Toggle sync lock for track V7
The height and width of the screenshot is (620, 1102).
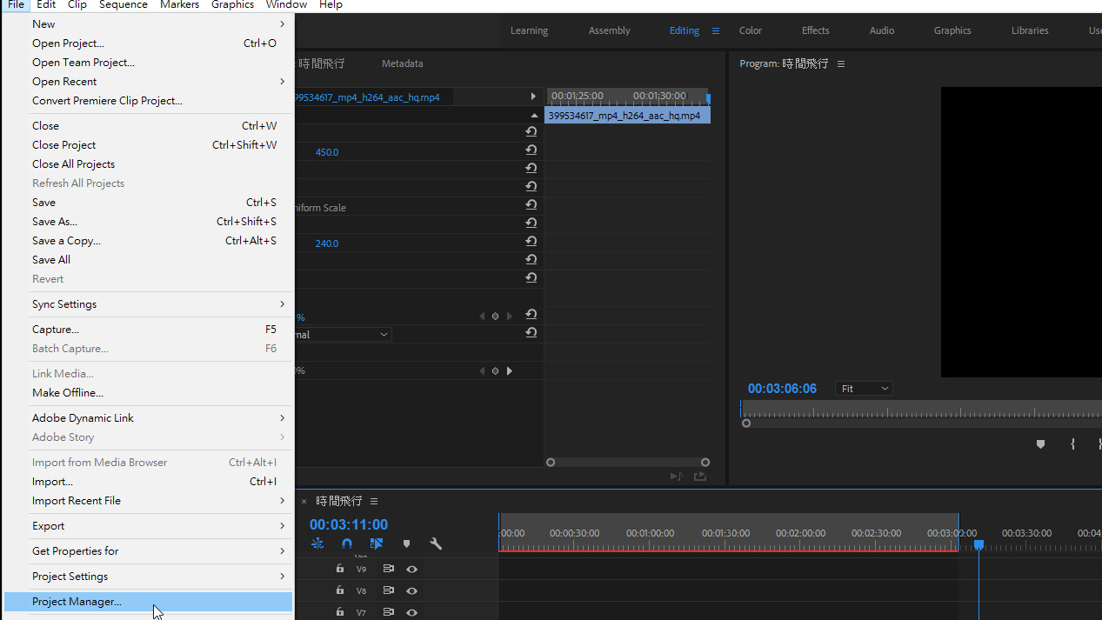point(388,612)
